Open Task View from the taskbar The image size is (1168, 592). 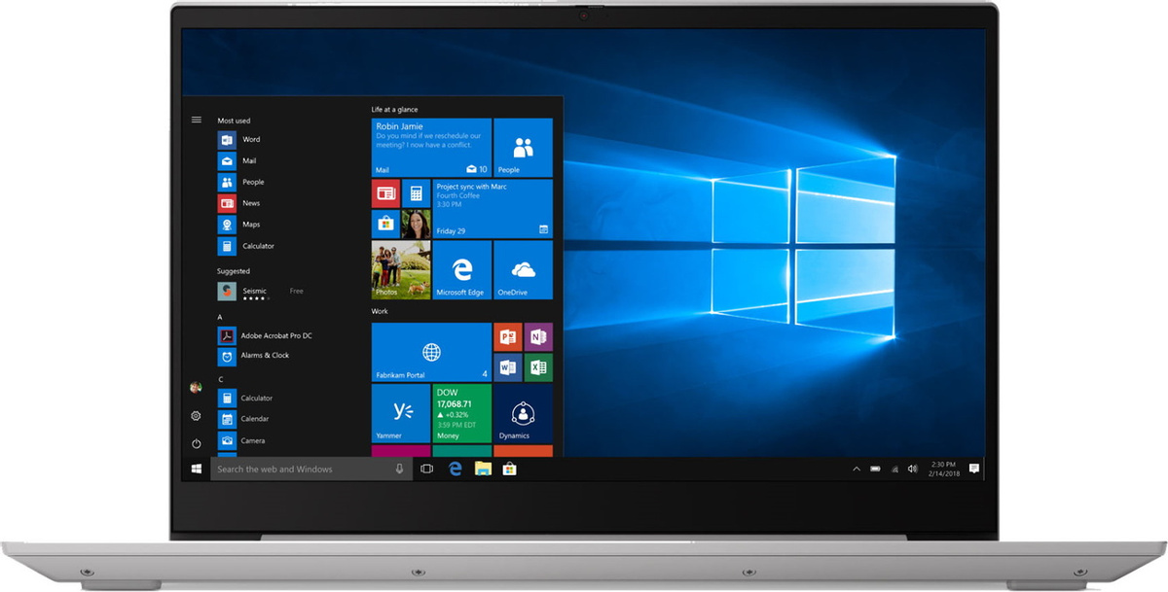[x=426, y=469]
